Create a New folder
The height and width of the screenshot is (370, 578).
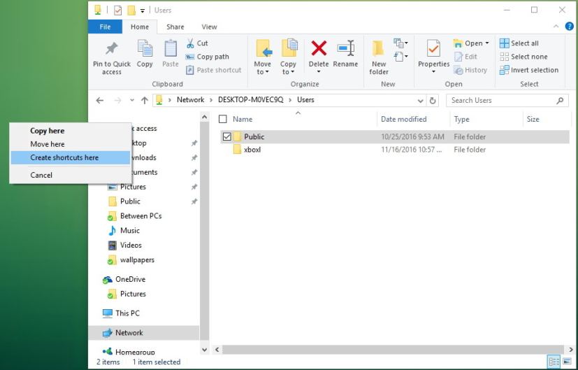tap(379, 57)
